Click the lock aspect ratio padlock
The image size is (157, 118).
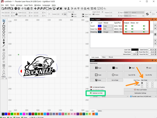tap(16, 14)
